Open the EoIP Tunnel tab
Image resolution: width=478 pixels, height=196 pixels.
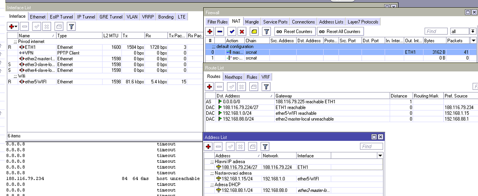[x=61, y=17]
